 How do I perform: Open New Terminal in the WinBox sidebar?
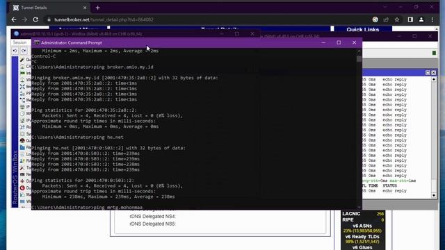click(25, 174)
